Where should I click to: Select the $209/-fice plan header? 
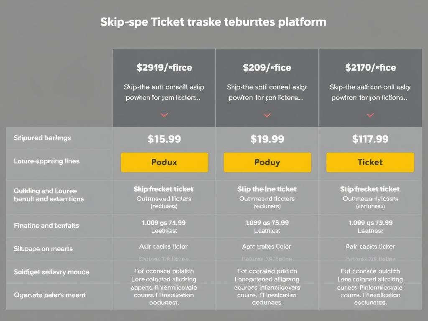267,67
